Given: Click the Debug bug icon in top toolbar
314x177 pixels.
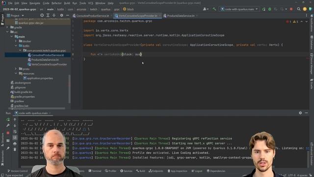Looking at the screenshot, I should (x=270, y=9).
